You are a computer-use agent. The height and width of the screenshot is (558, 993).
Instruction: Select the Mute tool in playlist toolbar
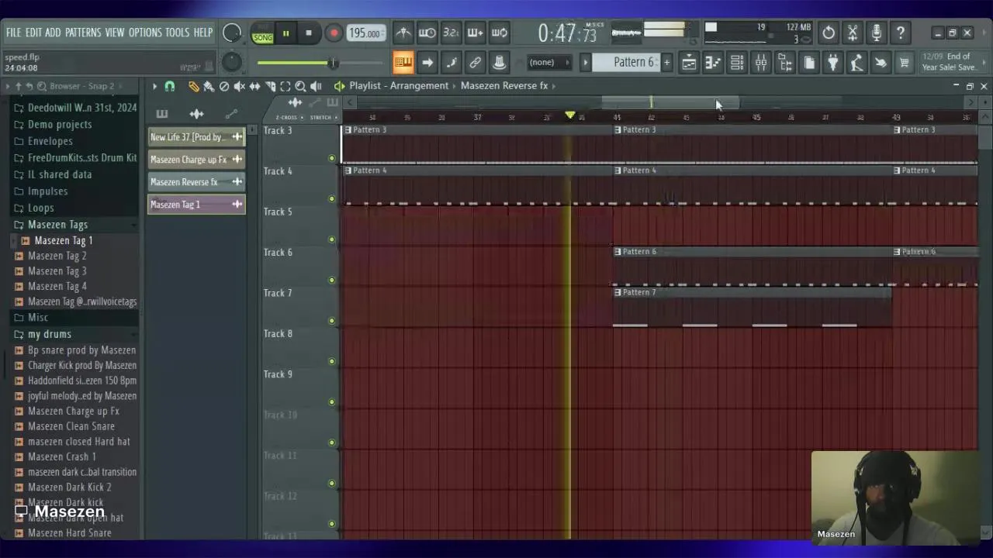tap(239, 86)
